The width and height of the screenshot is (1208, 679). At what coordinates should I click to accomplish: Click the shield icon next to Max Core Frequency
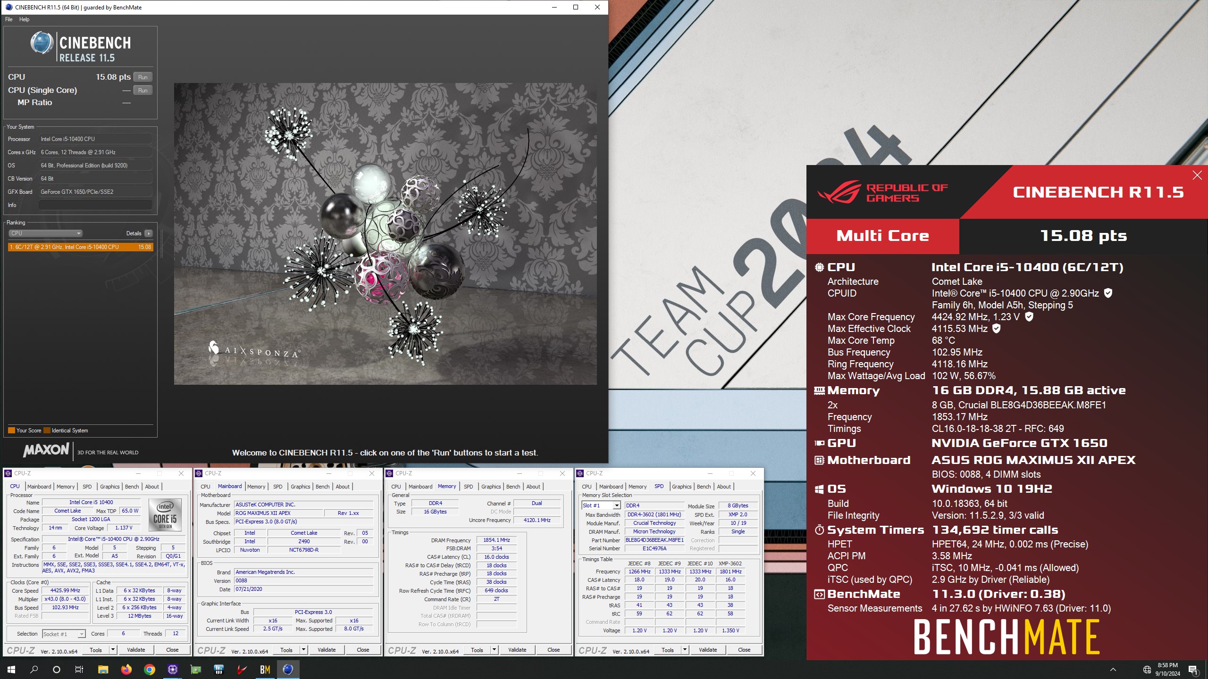pos(1029,316)
